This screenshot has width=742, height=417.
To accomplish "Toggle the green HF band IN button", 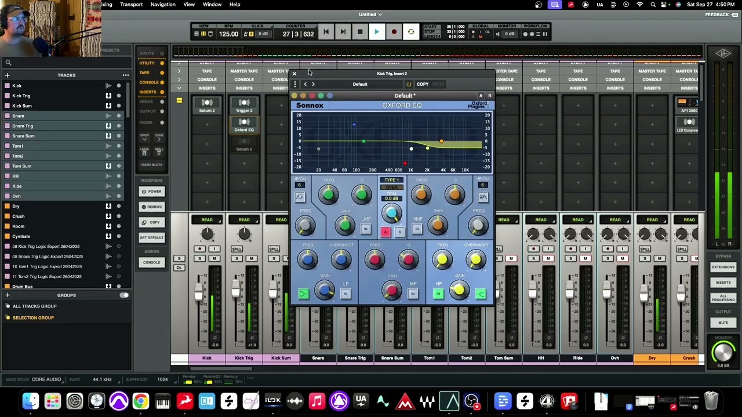I will click(x=438, y=294).
